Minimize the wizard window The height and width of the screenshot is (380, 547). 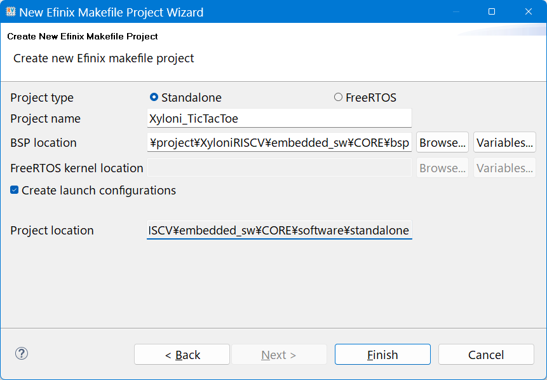(454, 11)
